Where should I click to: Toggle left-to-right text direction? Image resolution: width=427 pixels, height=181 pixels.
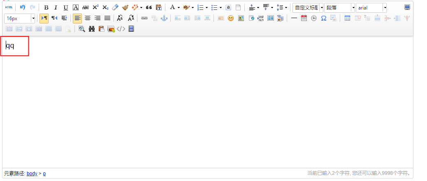(44, 18)
